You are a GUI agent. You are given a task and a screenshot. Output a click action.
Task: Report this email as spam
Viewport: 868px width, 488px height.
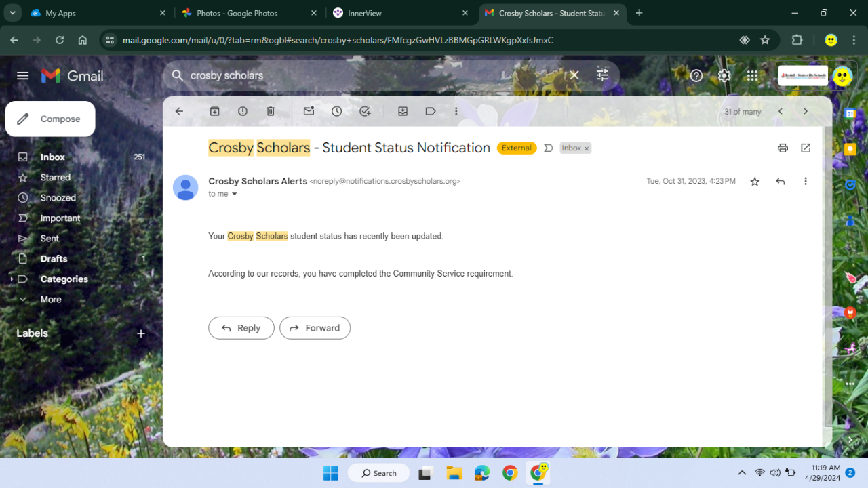pyautogui.click(x=243, y=111)
